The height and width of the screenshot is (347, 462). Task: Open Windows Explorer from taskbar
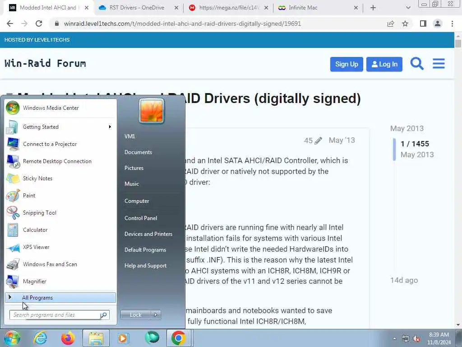96,338
